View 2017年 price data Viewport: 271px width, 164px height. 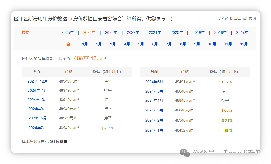(x=242, y=32)
